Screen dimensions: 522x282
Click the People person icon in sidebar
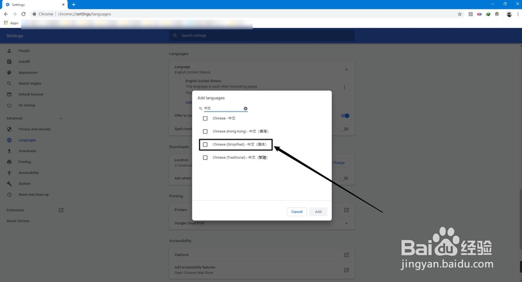pos(9,51)
